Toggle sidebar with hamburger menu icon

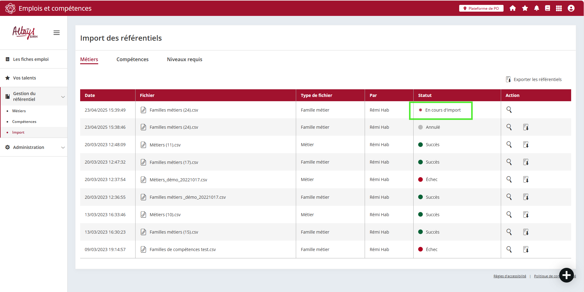coord(57,33)
